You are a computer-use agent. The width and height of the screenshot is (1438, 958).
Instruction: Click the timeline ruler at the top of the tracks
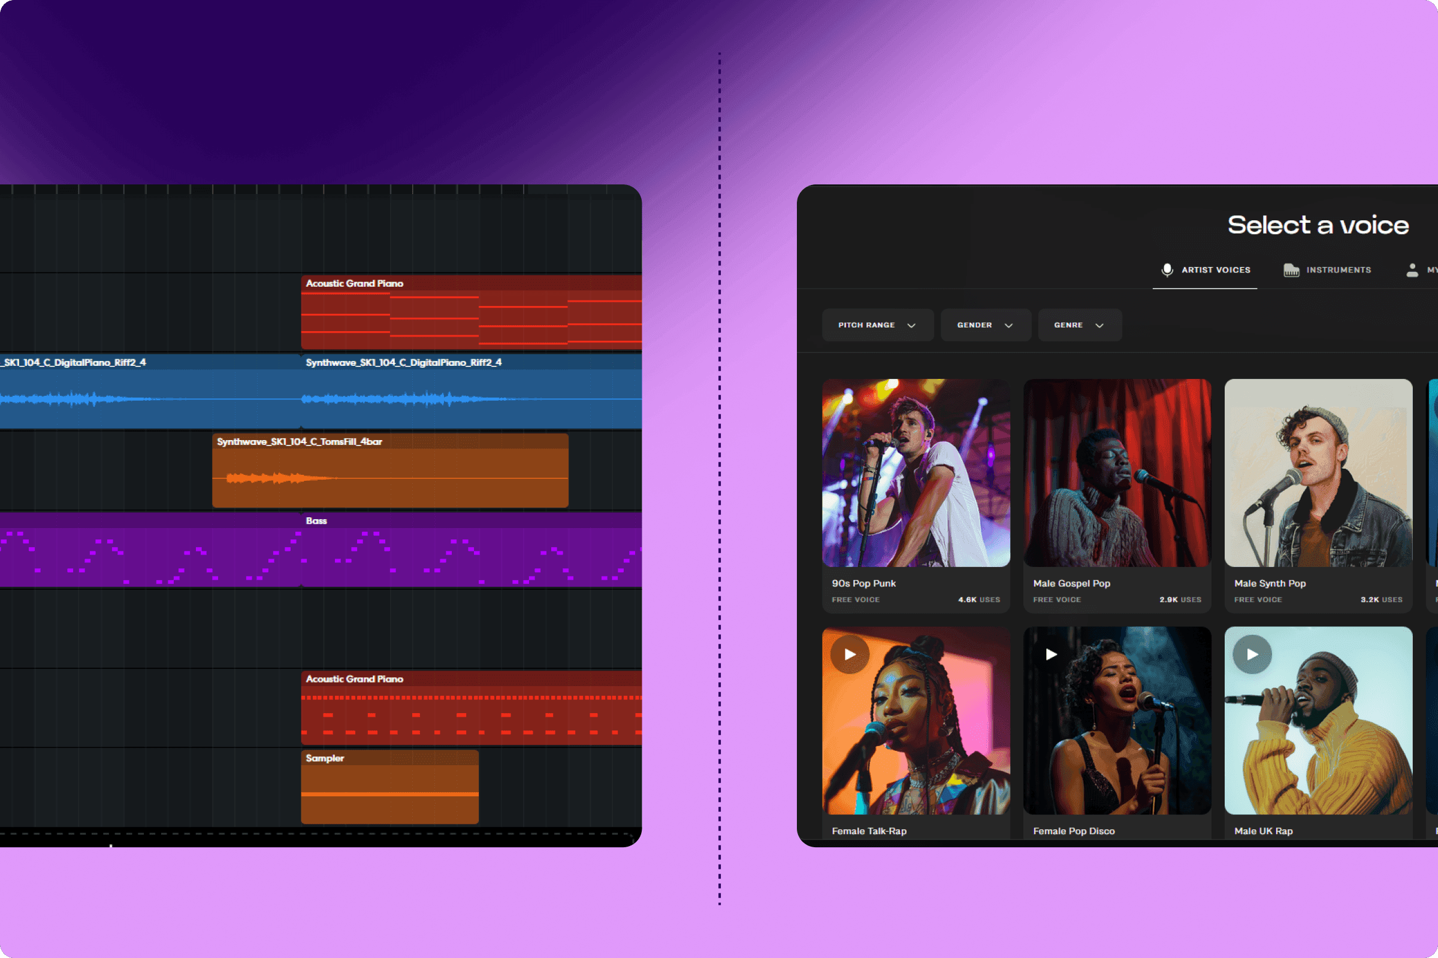tap(321, 190)
